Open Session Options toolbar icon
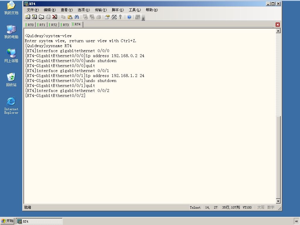Viewport: 300px width, 225px height. click(x=107, y=17)
